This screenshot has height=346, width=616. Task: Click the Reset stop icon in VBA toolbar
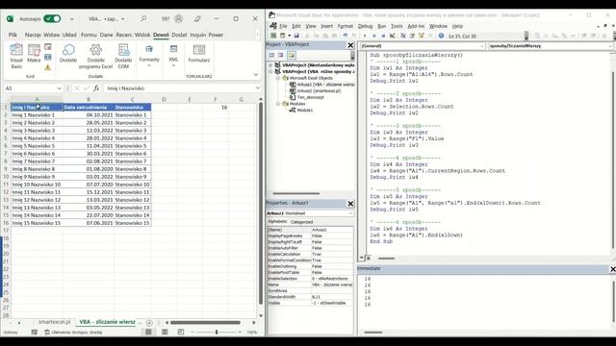pyautogui.click(x=383, y=36)
